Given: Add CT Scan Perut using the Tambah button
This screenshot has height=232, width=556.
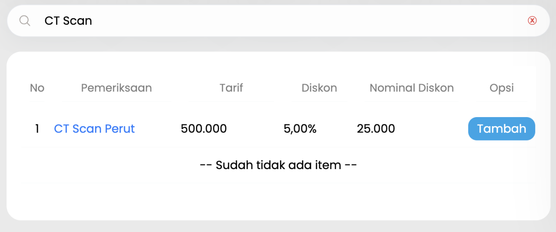Looking at the screenshot, I should pyautogui.click(x=501, y=129).
